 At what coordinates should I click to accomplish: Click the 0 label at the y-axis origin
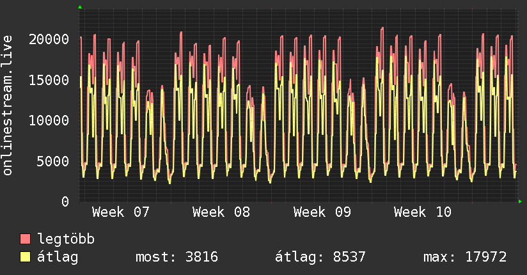point(65,201)
